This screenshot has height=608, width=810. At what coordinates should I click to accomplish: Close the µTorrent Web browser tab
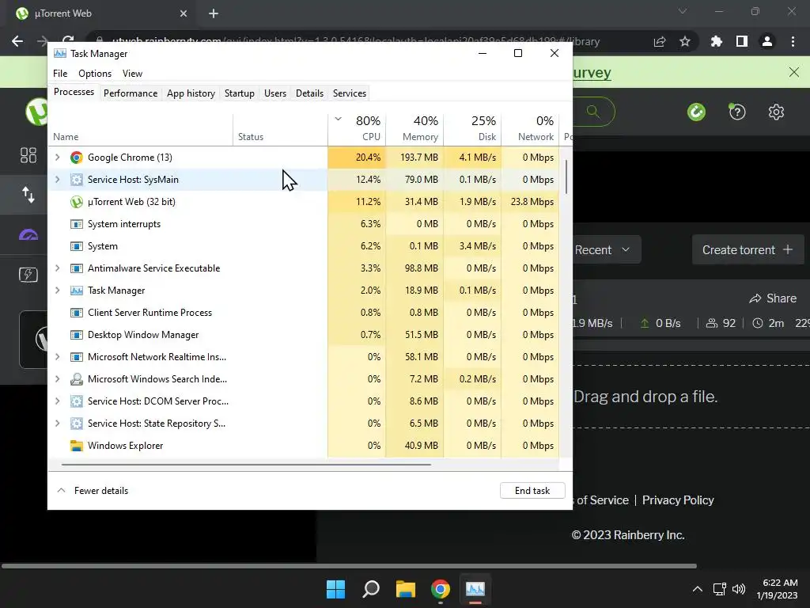pos(184,13)
